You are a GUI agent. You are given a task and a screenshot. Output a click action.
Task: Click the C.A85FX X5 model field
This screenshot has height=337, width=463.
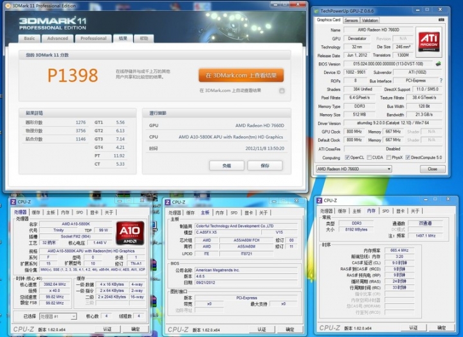click(228, 232)
